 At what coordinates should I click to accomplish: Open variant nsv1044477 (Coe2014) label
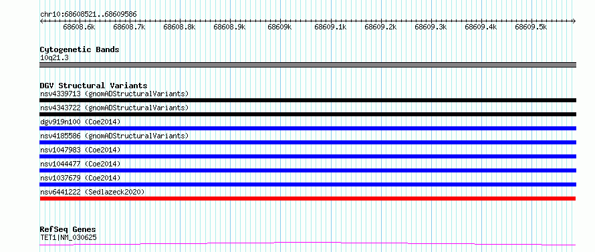(x=80, y=164)
